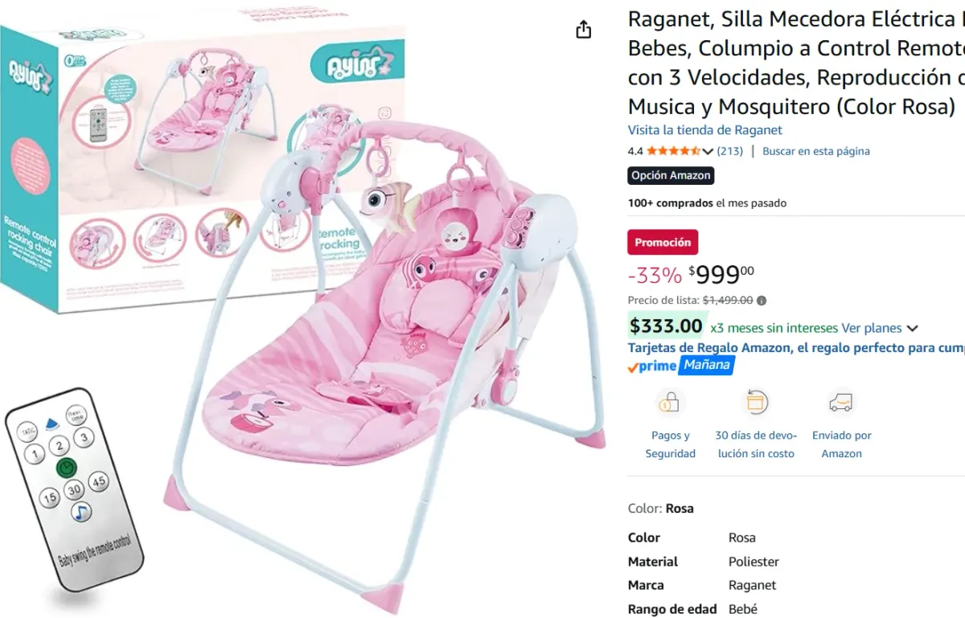Screen dimensions: 965x618
Task: Select the returns icon for 30 días de devolución
Action: [x=755, y=403]
